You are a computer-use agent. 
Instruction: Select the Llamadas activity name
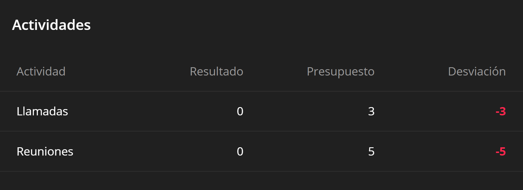[x=42, y=111]
